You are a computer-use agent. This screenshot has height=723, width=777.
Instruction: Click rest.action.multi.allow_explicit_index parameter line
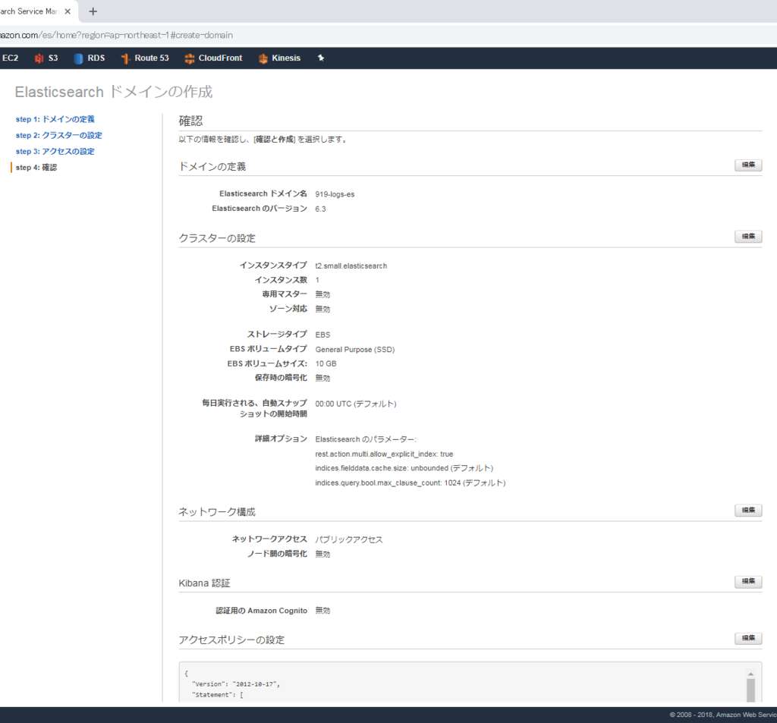coord(384,454)
